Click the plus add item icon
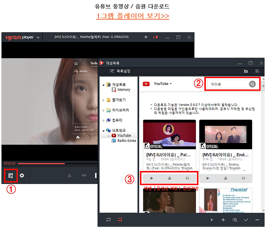 pos(223,220)
